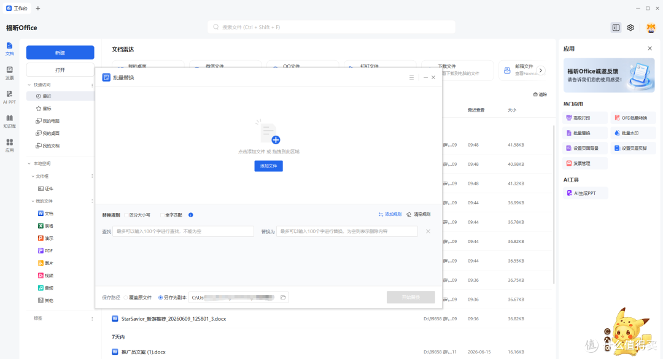This screenshot has height=359, width=663.
Task: Remove the replacement rule row
Action: pyautogui.click(x=428, y=231)
